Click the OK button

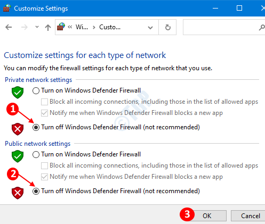[207, 216]
